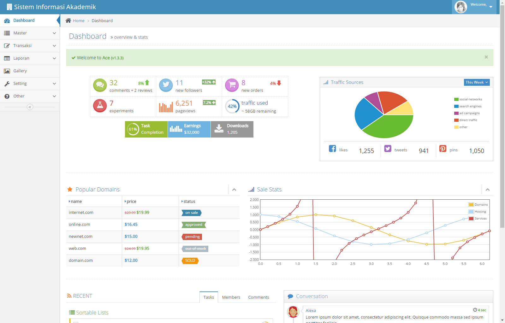Click the Twitter tweets icon
This screenshot has width=505, height=323.
pos(388,149)
